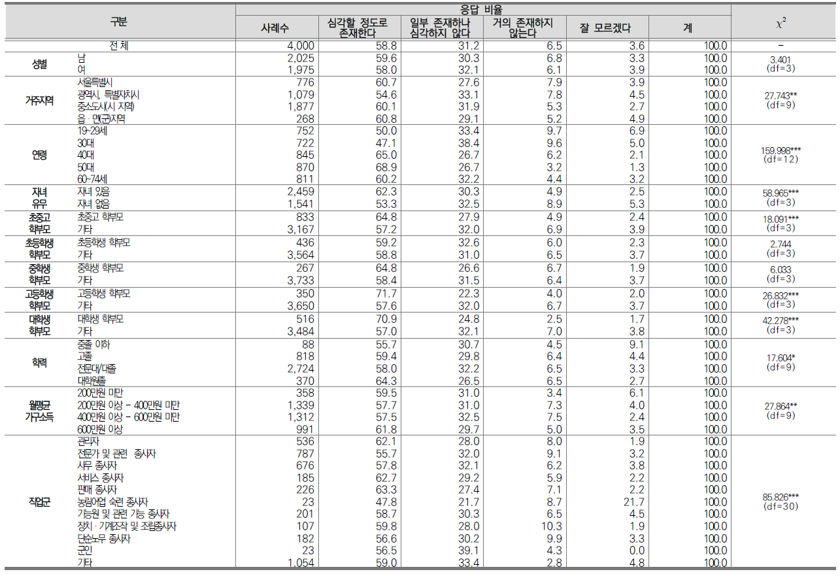The height and width of the screenshot is (576, 840).
Task: Click the value 47.1 in the 30대 row
Action: (386, 143)
